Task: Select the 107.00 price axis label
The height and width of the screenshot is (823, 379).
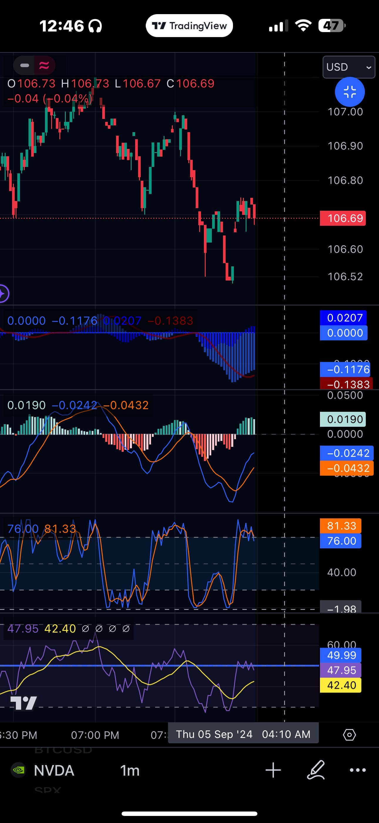Action: tap(345, 112)
